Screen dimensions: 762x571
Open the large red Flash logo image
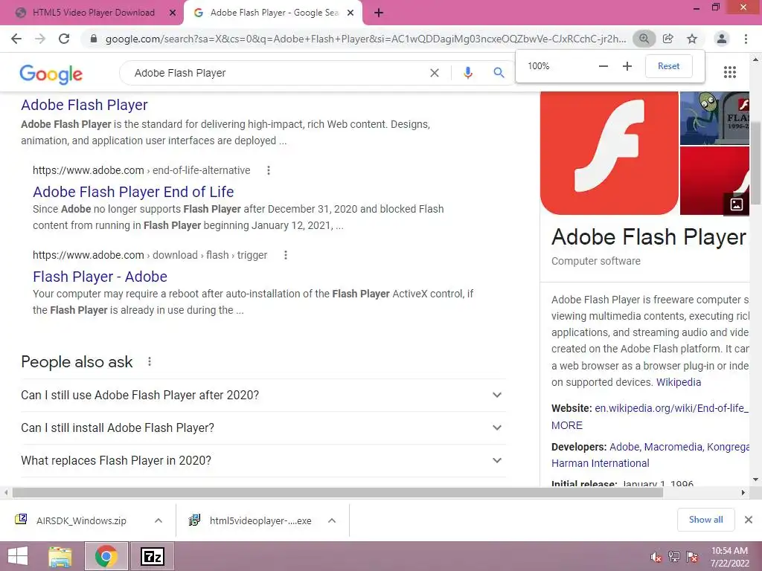pyautogui.click(x=609, y=153)
